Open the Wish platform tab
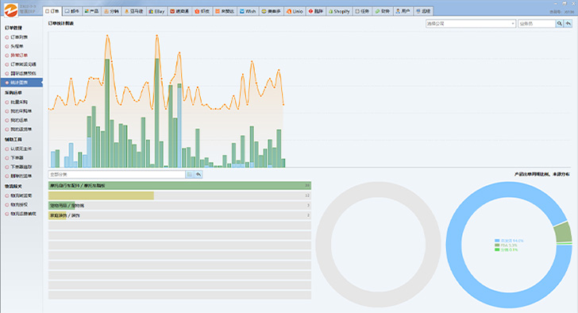This screenshot has width=578, height=313. (x=248, y=11)
